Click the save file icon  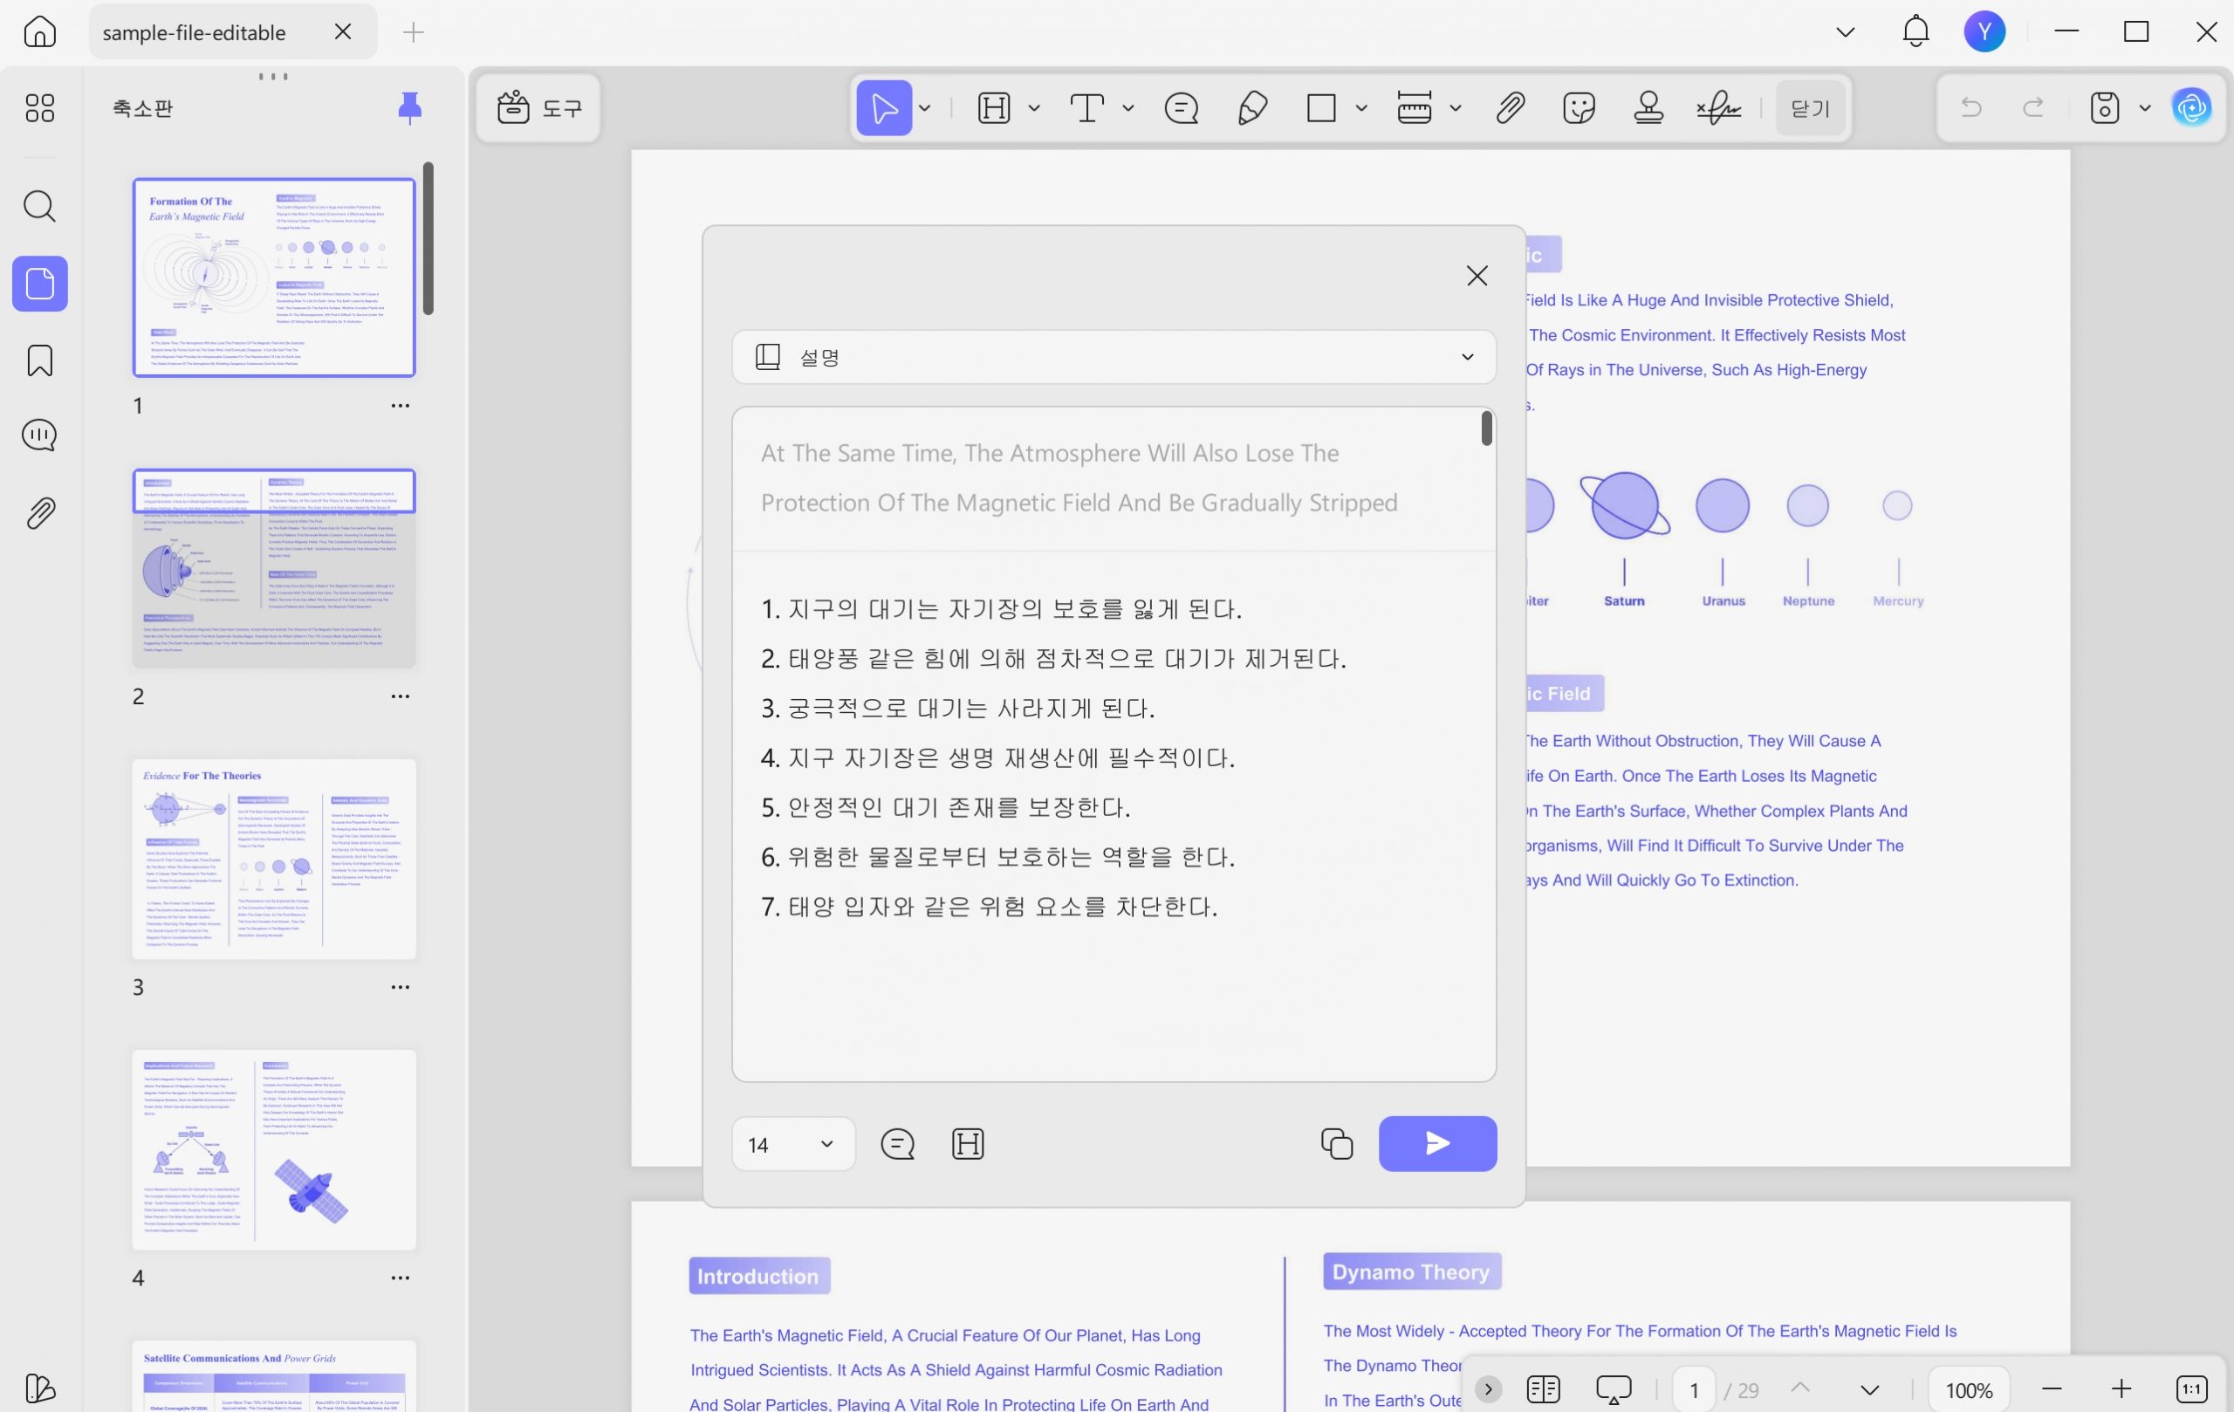[2105, 108]
